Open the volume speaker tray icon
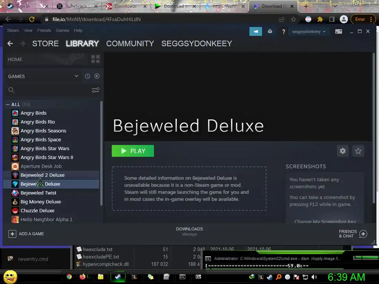 314,277
